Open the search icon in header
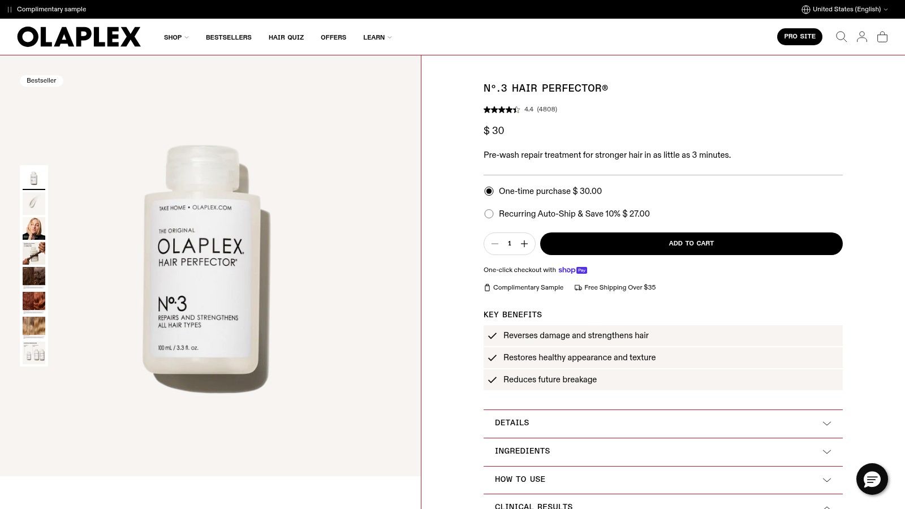Viewport: 905px width, 509px height. (x=841, y=37)
